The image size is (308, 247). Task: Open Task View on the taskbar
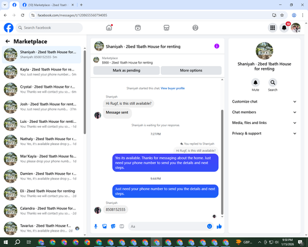click(29, 242)
